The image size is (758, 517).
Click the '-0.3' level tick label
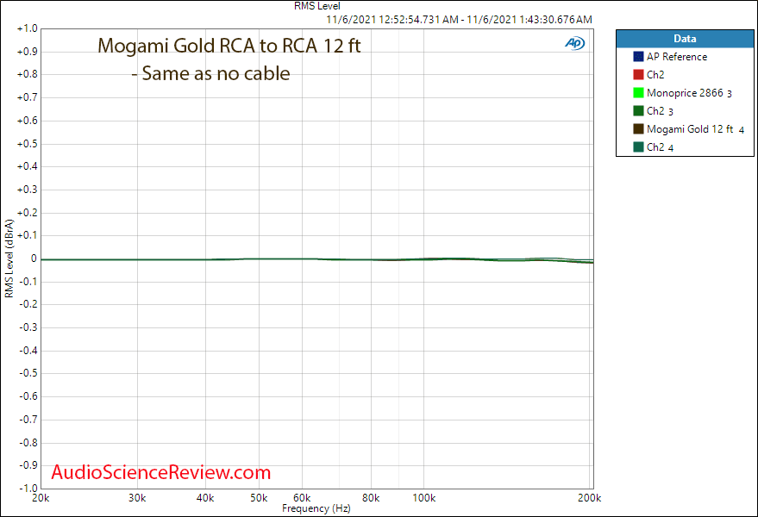(28, 327)
